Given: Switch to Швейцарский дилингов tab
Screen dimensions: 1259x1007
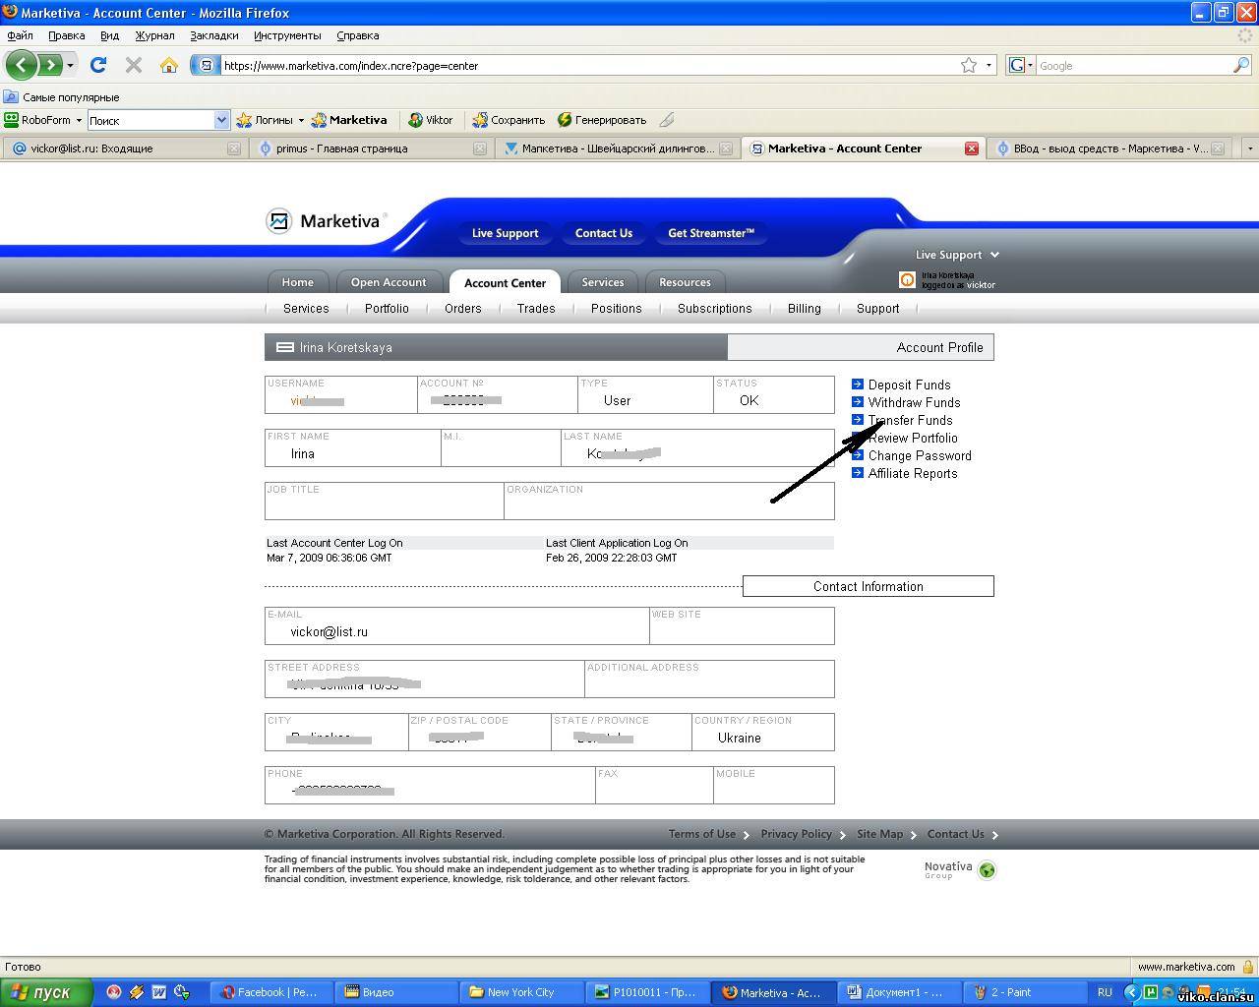Looking at the screenshot, I should [617, 148].
